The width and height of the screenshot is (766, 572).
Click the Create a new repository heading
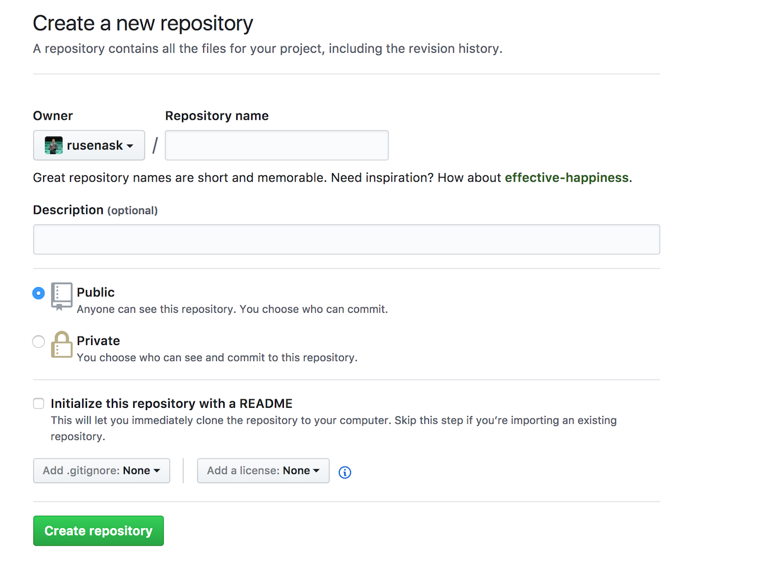click(143, 24)
